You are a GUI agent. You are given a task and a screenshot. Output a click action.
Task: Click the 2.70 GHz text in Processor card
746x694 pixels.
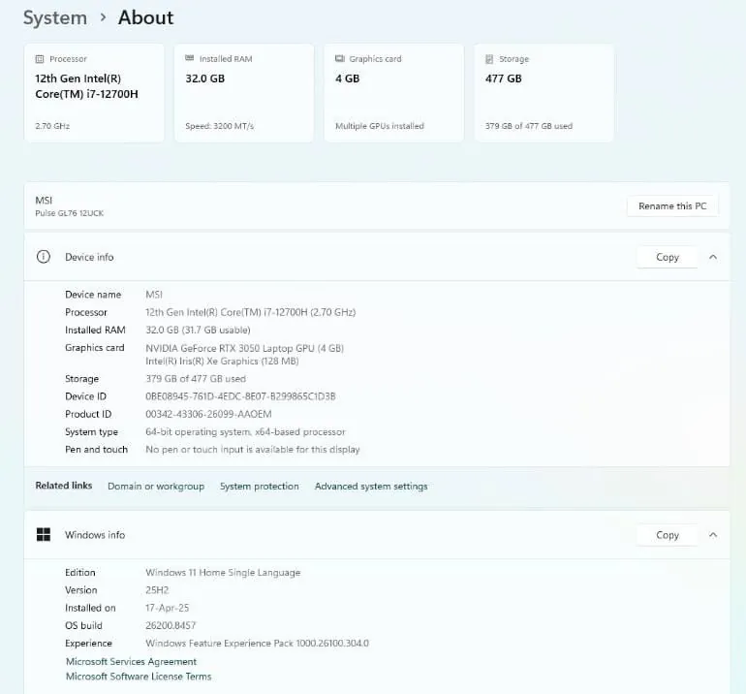(x=52, y=126)
